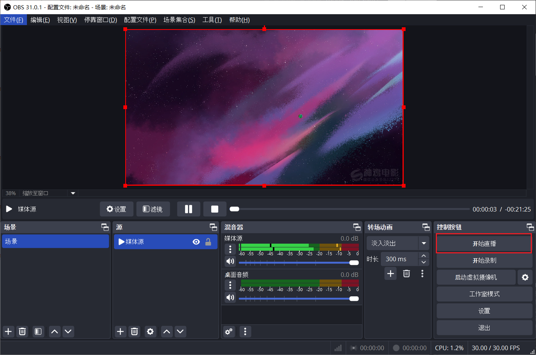Remove the selected scene with the trash icon
The width and height of the screenshot is (536, 355).
pos(22,331)
